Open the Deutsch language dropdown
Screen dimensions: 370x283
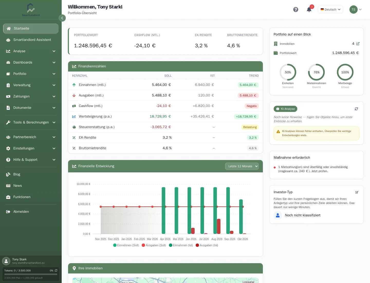[330, 10]
